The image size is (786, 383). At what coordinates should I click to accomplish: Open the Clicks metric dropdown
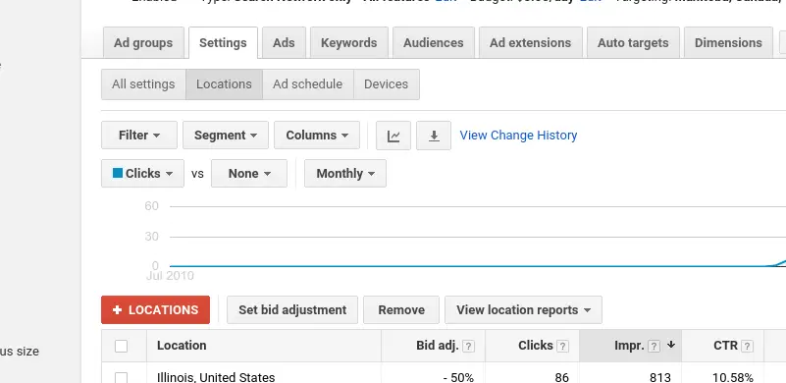[143, 174]
